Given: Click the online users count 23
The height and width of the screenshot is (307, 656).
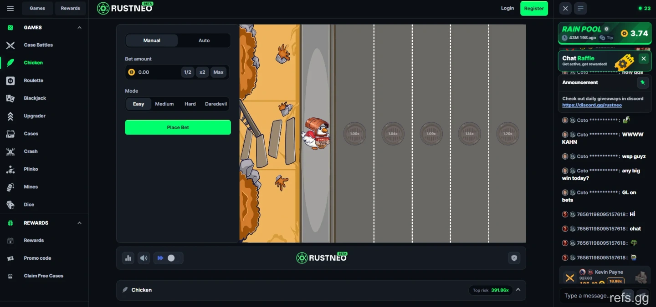Looking at the screenshot, I should point(645,8).
